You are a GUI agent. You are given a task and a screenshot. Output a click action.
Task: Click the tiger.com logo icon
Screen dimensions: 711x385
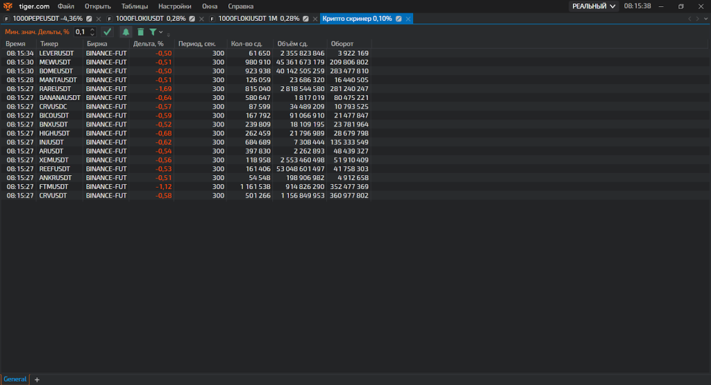point(8,6)
